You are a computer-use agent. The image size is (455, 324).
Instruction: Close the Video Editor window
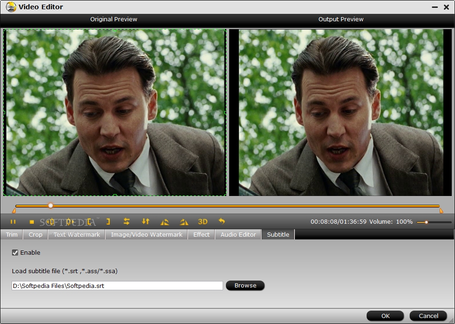[x=446, y=7]
